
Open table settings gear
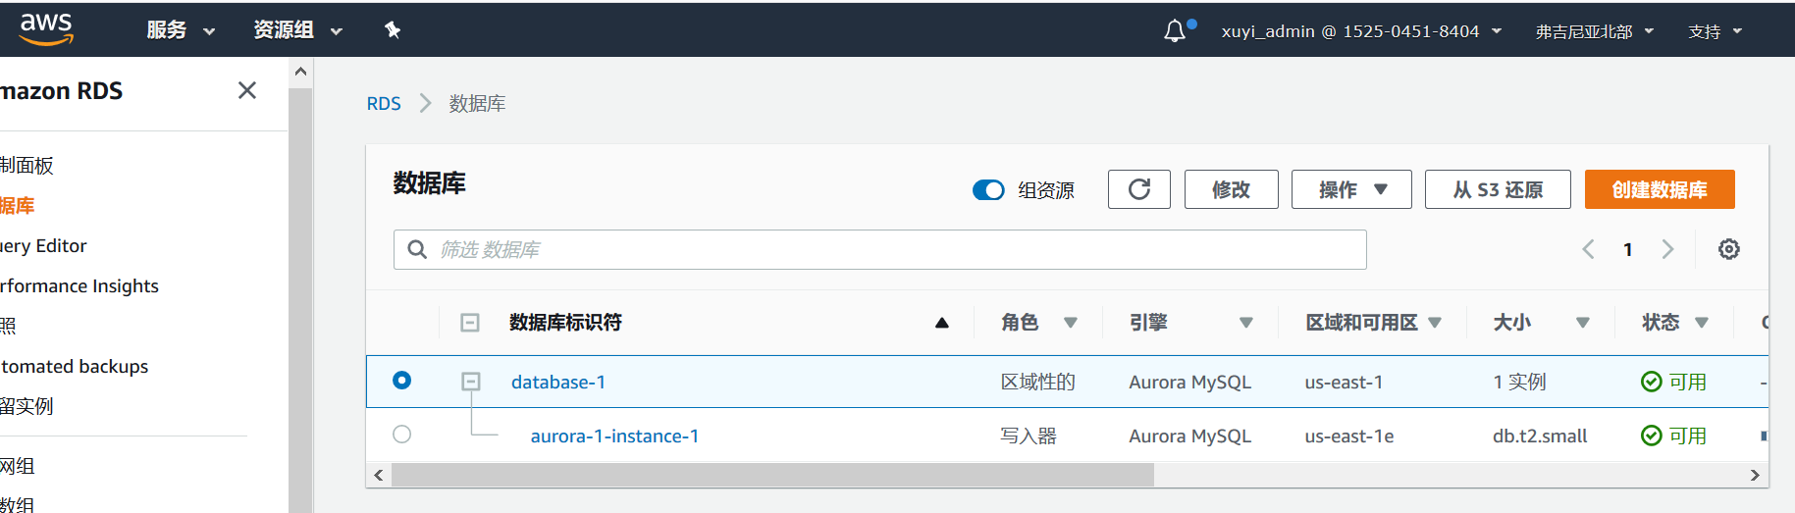click(1729, 249)
